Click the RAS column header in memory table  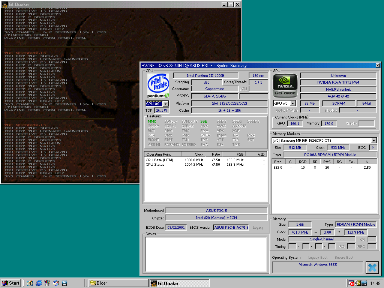pyautogui.click(x=327, y=162)
